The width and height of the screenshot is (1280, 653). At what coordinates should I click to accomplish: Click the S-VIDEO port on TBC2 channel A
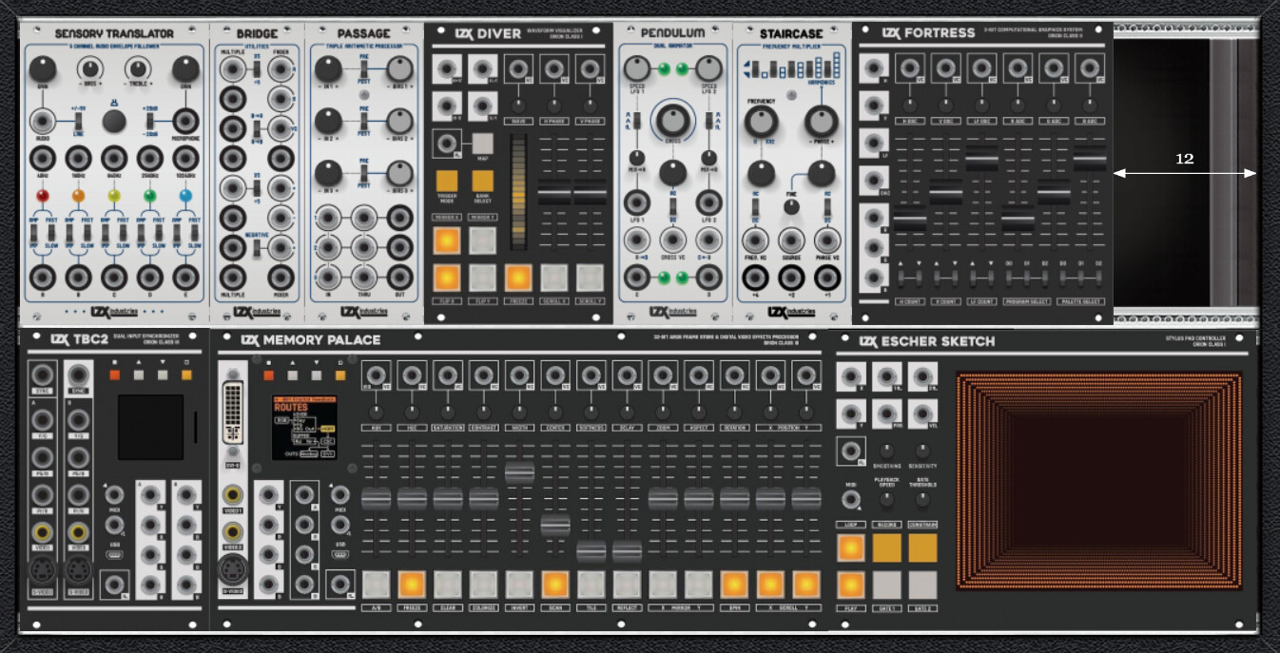pyautogui.click(x=43, y=570)
